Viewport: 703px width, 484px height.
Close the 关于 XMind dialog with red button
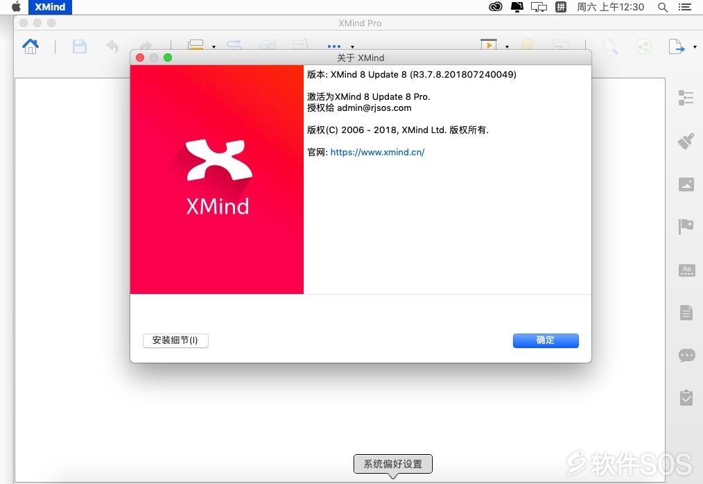click(140, 58)
